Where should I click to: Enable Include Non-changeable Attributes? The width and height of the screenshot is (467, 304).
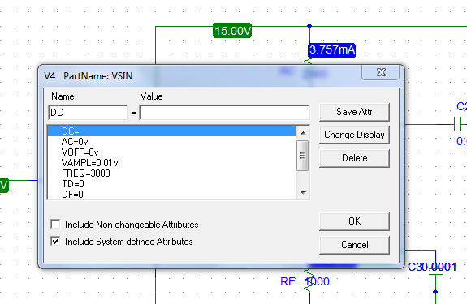click(x=55, y=224)
